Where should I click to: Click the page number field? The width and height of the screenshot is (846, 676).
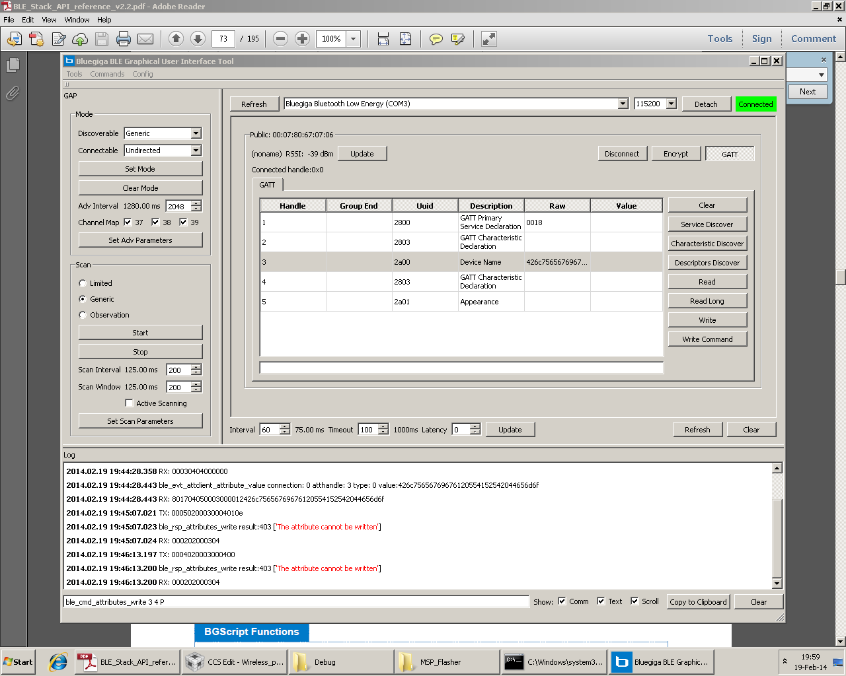click(223, 39)
